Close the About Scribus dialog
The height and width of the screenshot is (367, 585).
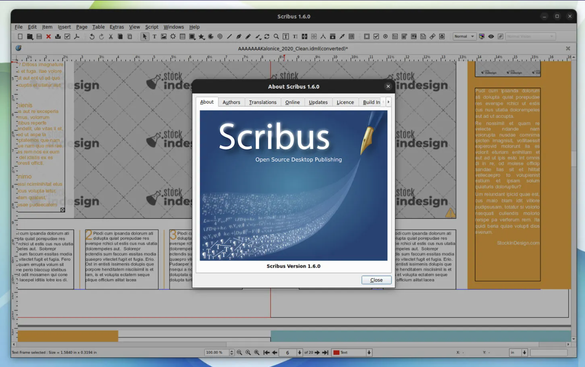pos(376,280)
